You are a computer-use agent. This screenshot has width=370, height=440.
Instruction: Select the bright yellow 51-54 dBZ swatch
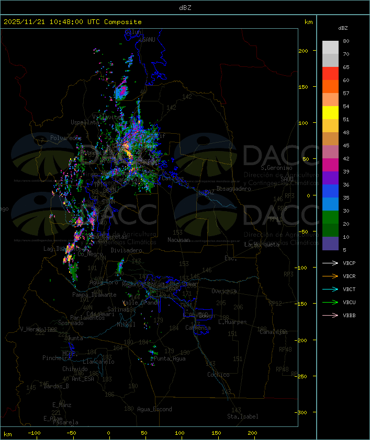330,113
